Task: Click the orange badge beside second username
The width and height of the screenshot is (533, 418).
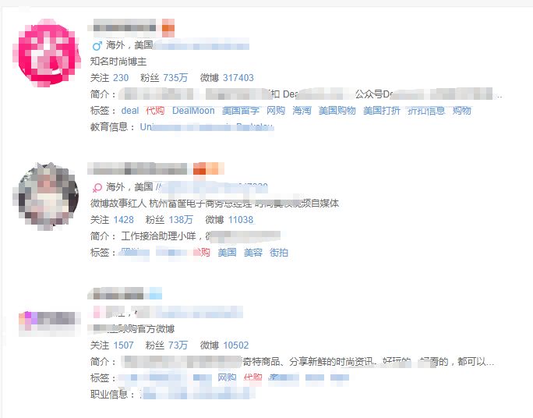Action: pyautogui.click(x=208, y=168)
